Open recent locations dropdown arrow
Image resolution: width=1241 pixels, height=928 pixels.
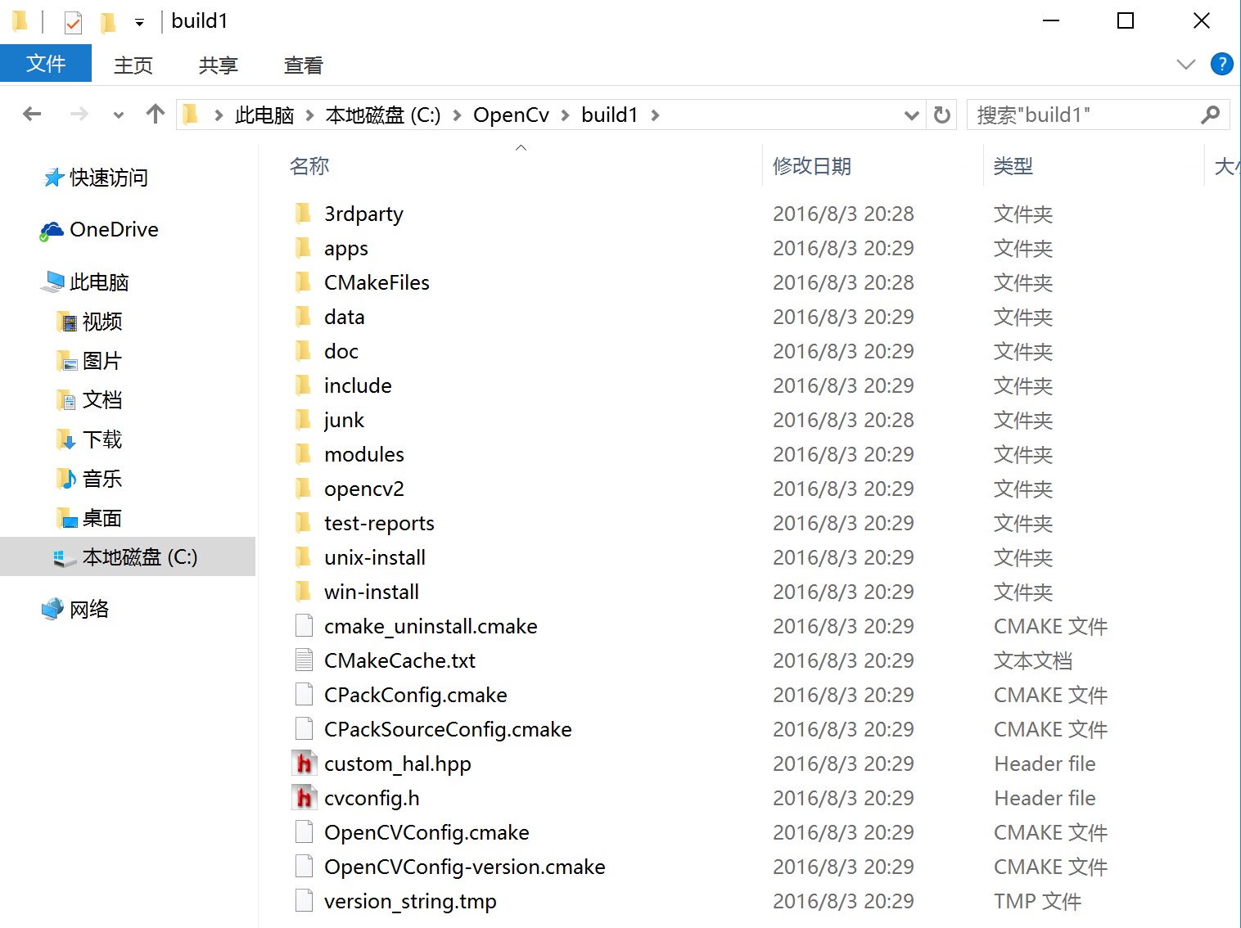pyautogui.click(x=119, y=115)
